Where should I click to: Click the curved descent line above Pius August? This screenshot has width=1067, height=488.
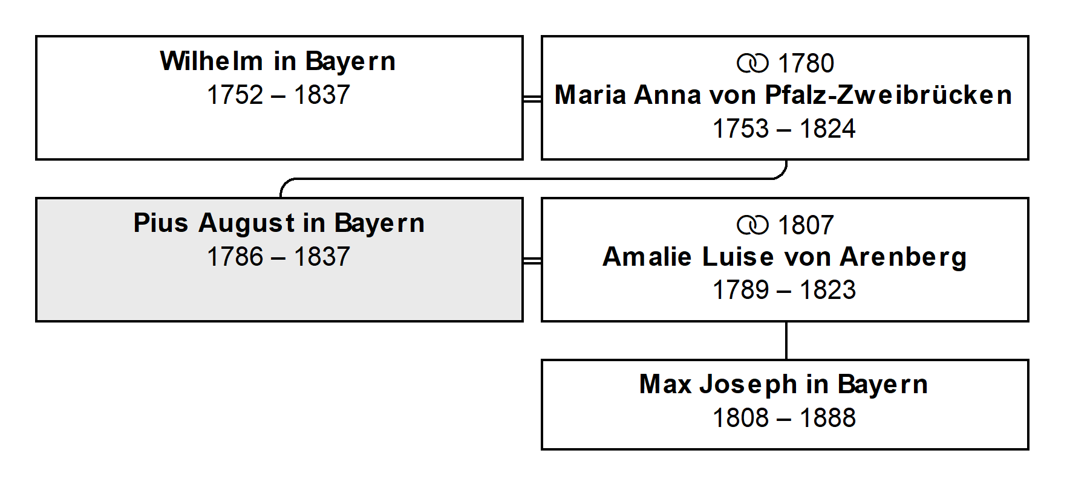pos(532,179)
